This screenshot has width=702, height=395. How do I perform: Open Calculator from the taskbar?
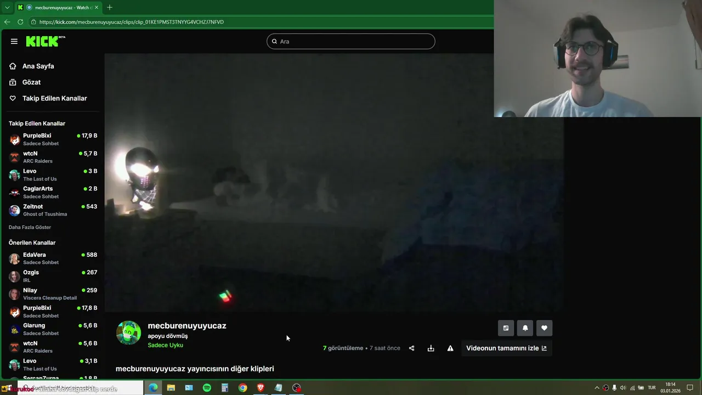point(225,388)
